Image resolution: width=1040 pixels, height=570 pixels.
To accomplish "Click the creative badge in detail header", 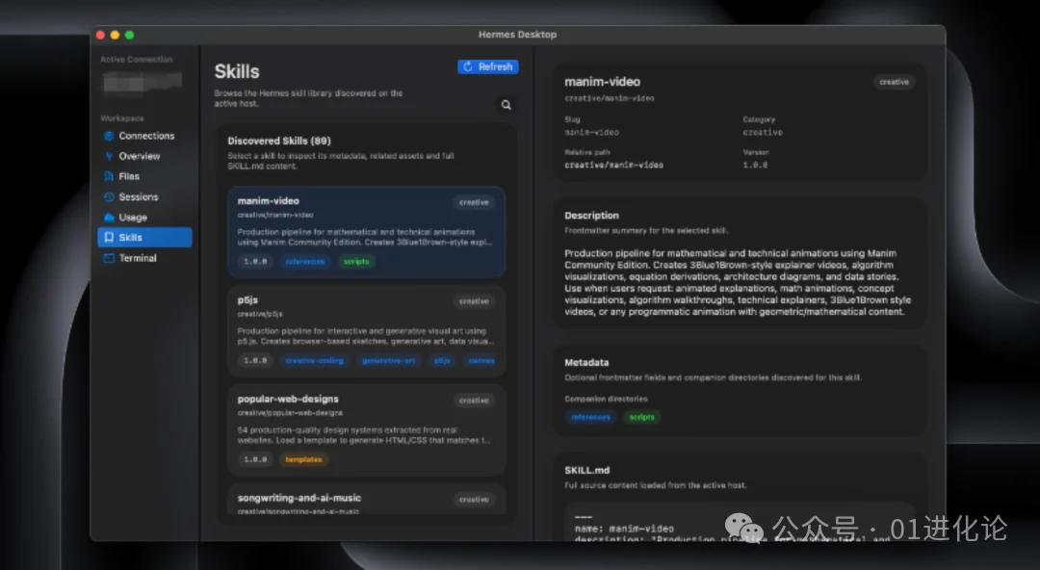I will 894,82.
